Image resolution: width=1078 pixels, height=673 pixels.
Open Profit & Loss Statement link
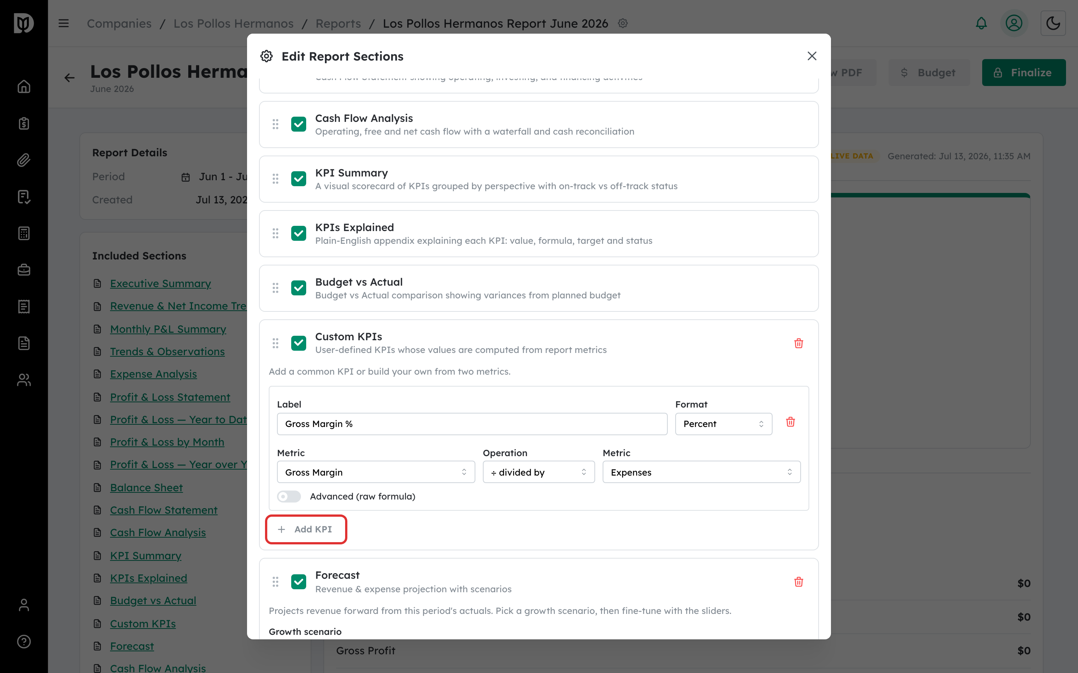pos(170,397)
